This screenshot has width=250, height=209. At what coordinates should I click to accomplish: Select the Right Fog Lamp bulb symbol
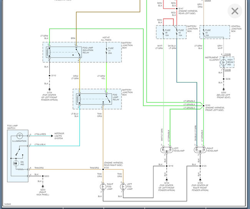coord(103,187)
